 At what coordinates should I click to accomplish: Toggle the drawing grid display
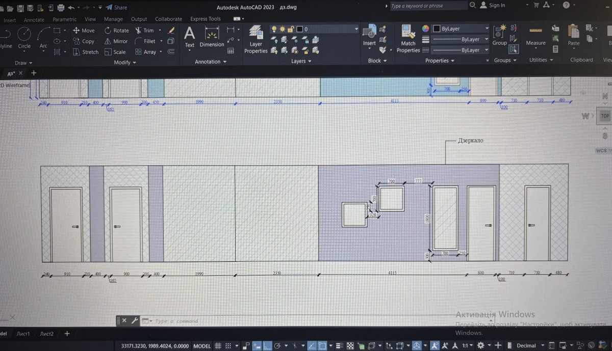click(x=218, y=346)
